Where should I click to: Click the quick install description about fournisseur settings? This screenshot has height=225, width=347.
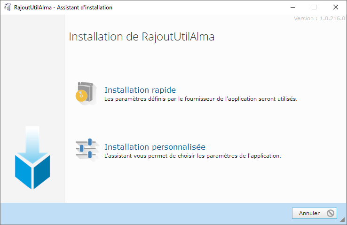[201, 99]
